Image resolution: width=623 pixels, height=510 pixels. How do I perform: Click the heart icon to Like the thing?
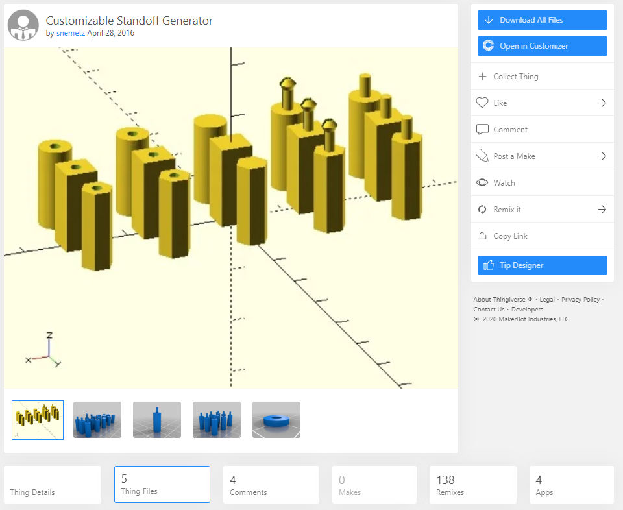click(x=482, y=103)
